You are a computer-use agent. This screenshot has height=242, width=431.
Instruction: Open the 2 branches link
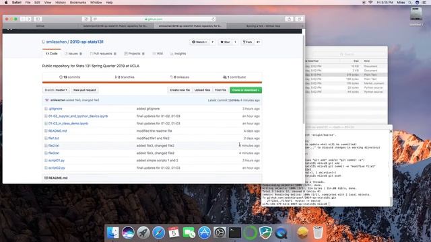point(125,77)
